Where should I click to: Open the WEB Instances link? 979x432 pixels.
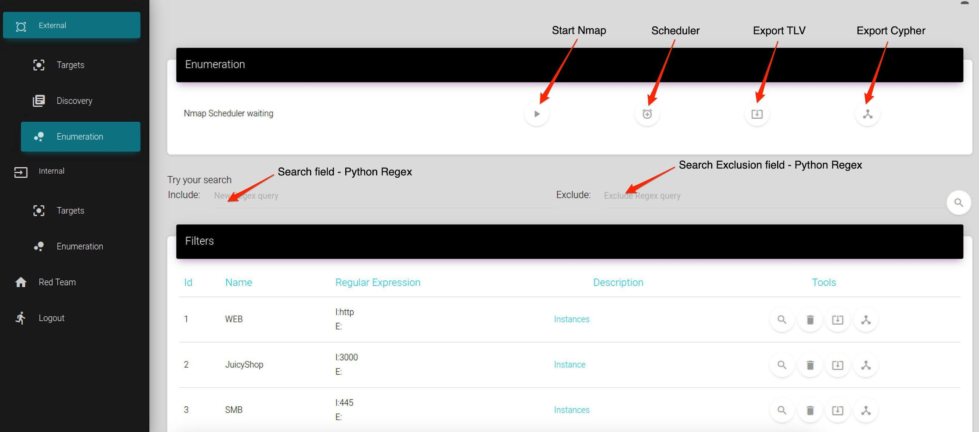pyautogui.click(x=571, y=319)
